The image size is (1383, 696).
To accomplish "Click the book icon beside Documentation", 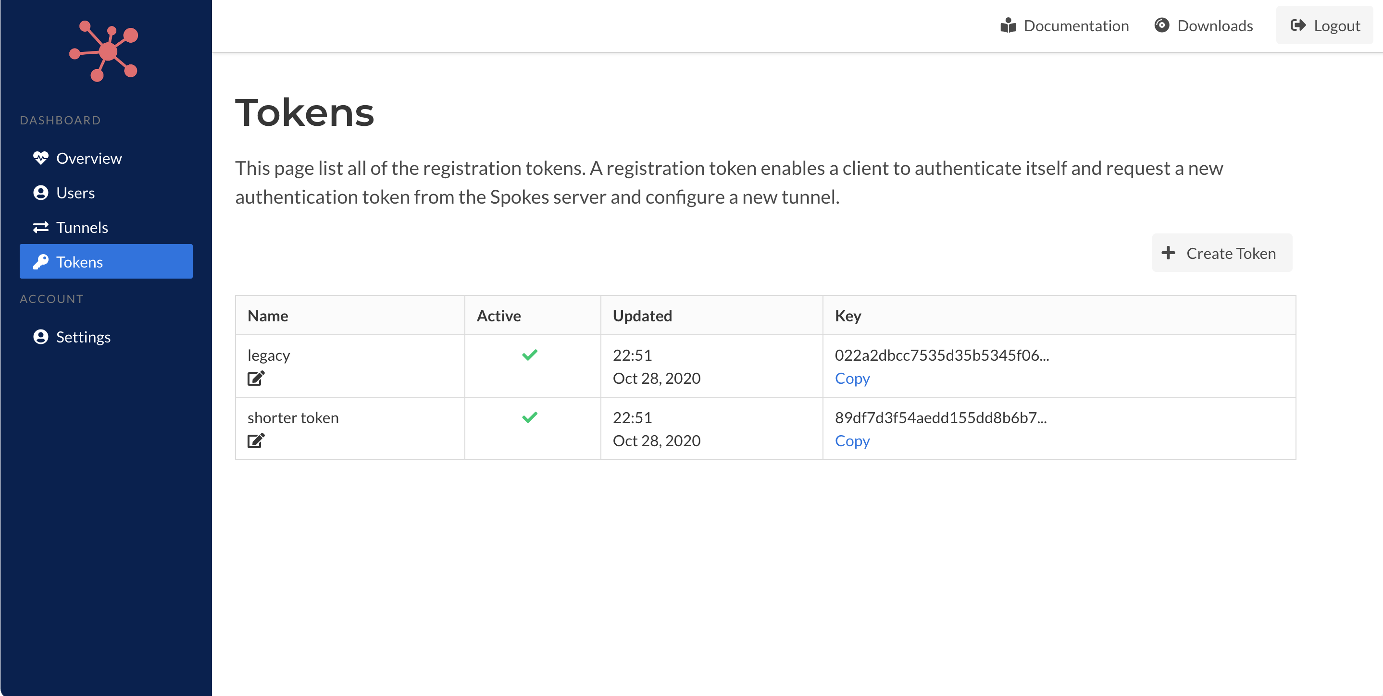I will tap(1008, 26).
